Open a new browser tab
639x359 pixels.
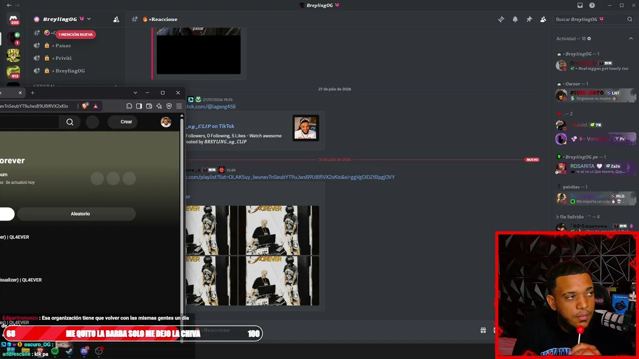pyautogui.click(x=32, y=93)
